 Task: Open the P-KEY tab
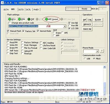(x=36, y=10)
